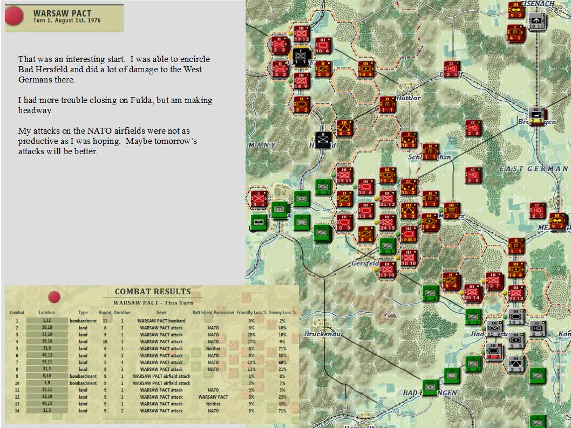Select the red 19-10 infantry counter near Gersfeld
571x428 pixels.
click(387, 270)
